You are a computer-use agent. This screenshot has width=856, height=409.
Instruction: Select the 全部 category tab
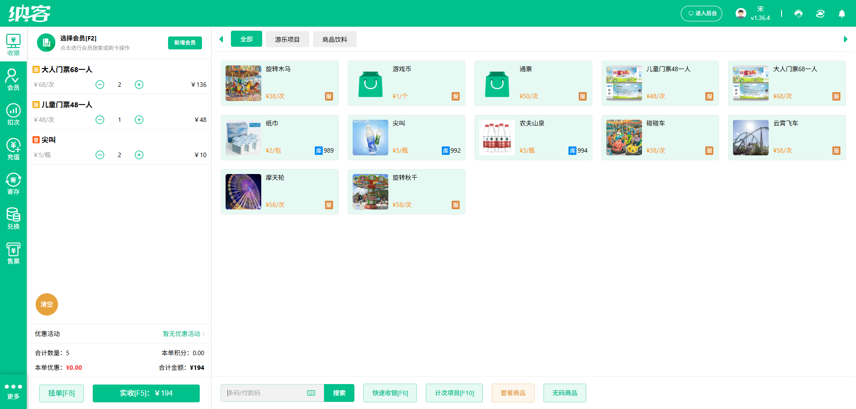[247, 39]
